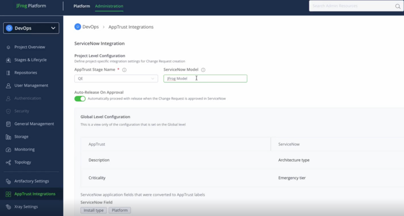The height and width of the screenshot is (216, 404).
Task: Click AppTrust Integrations breadcrumb text
Action: (131, 27)
